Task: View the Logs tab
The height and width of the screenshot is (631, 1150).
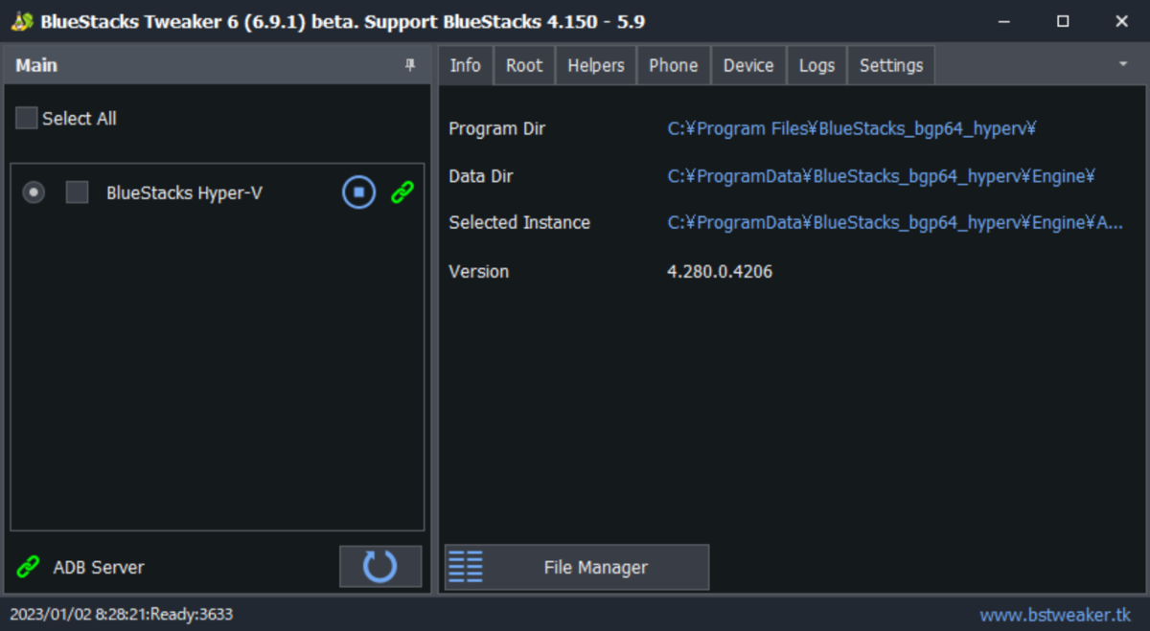Action: [816, 65]
